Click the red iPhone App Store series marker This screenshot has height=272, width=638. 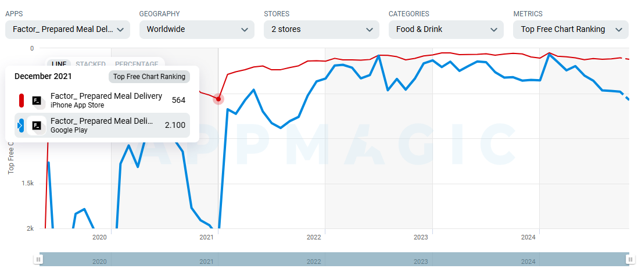pos(21,101)
